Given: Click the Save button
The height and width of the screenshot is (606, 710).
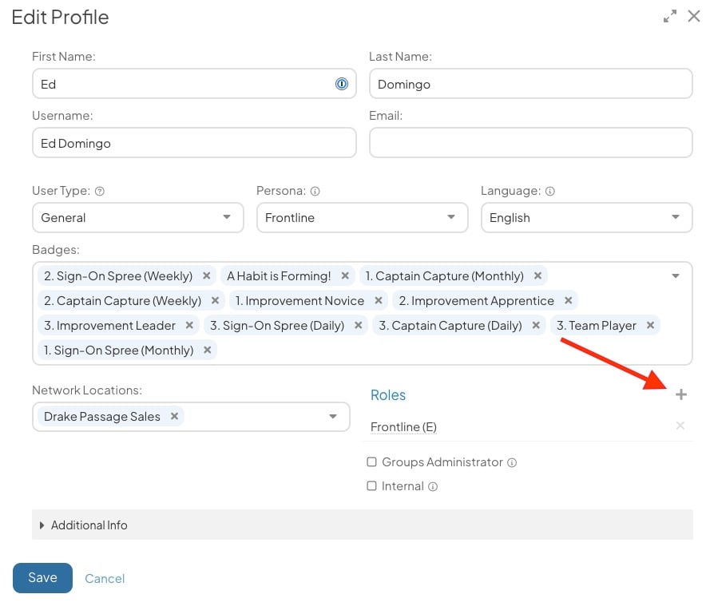Looking at the screenshot, I should 42,577.
